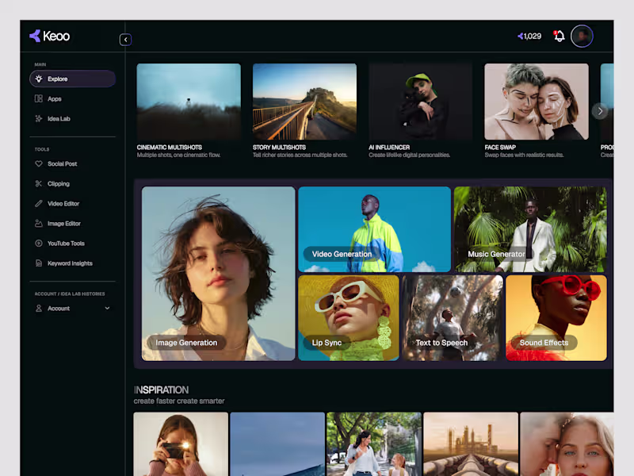This screenshot has width=634, height=476.
Task: Click the Video Editor pencil icon
Action: pos(39,203)
